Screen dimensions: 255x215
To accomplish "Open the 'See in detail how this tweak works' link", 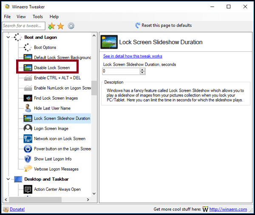I will pos(133,56).
